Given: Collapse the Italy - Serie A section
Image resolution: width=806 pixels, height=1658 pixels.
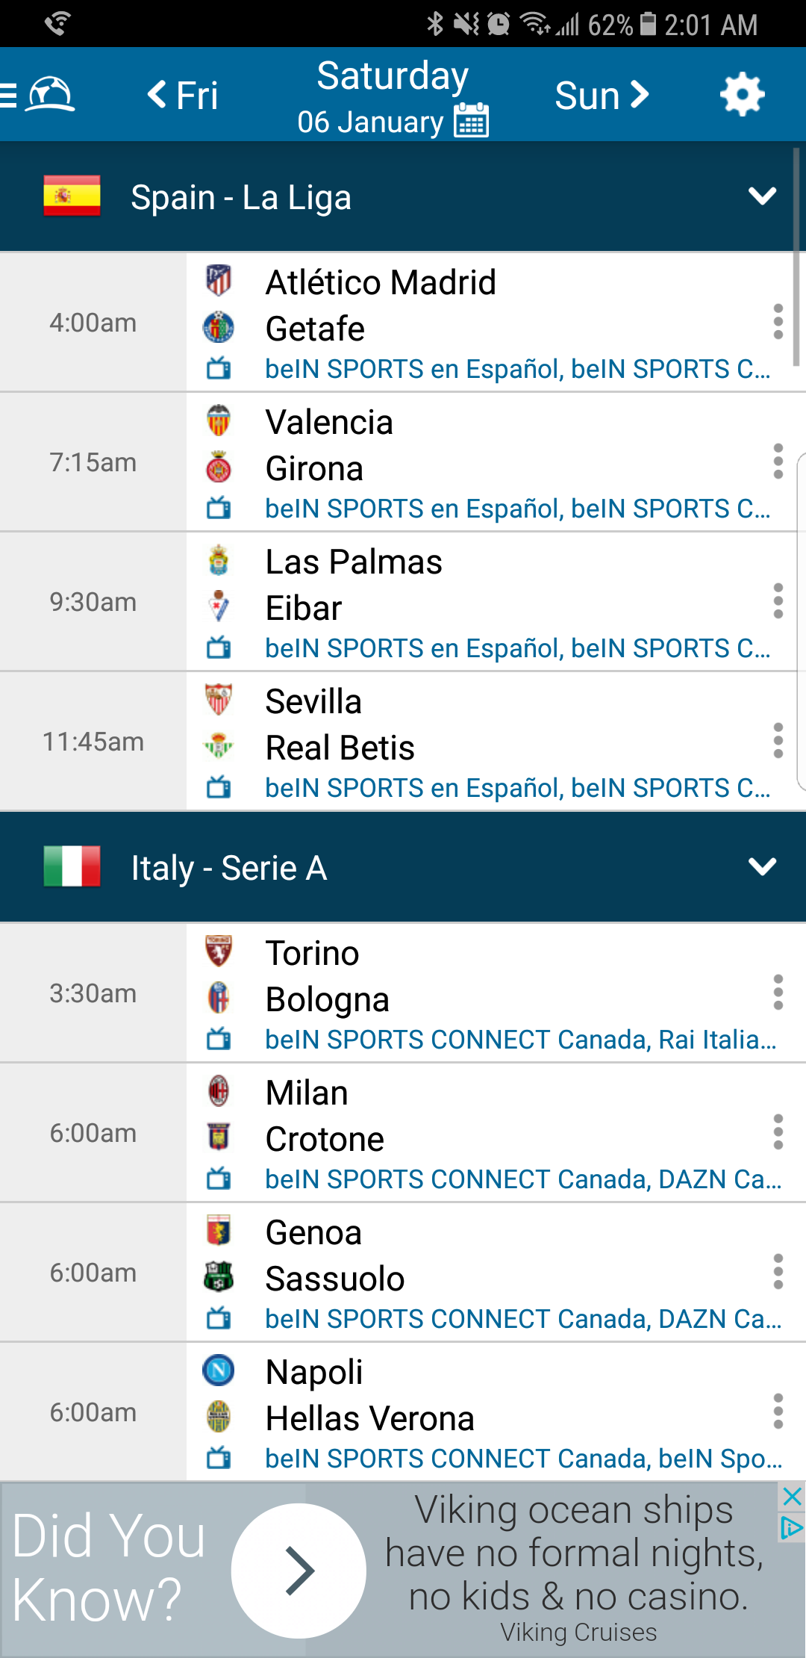Looking at the screenshot, I should point(762,867).
